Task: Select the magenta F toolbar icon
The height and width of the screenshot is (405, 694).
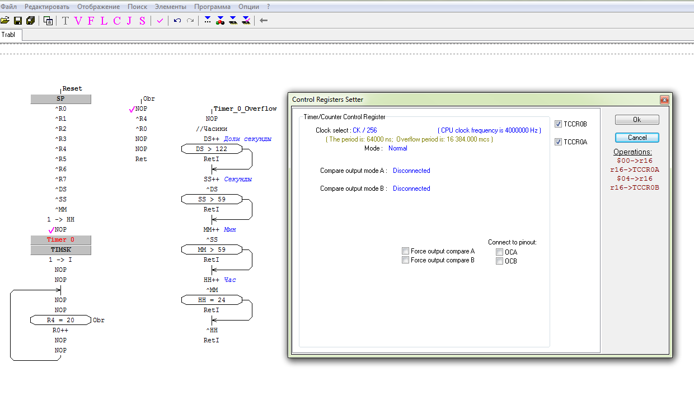Action: coord(91,21)
